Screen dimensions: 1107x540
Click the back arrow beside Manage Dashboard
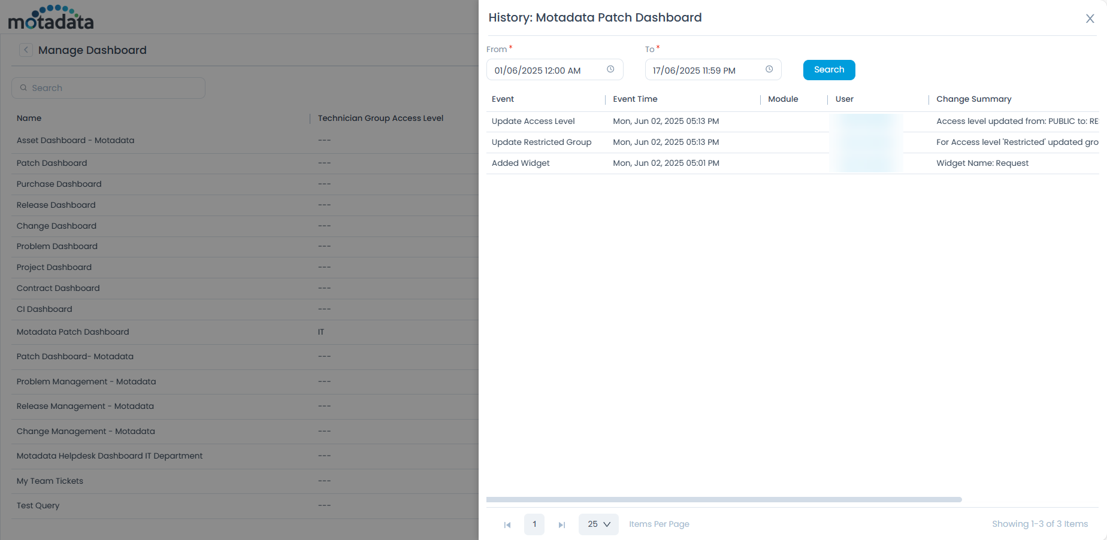pos(26,50)
